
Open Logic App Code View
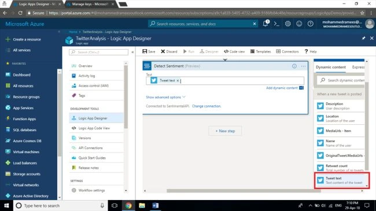tap(97, 128)
